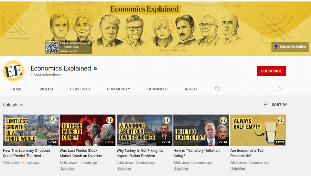Open the Was Last Weeks Stock Market Crash title
The width and height of the screenshot is (311, 176).
click(82, 153)
